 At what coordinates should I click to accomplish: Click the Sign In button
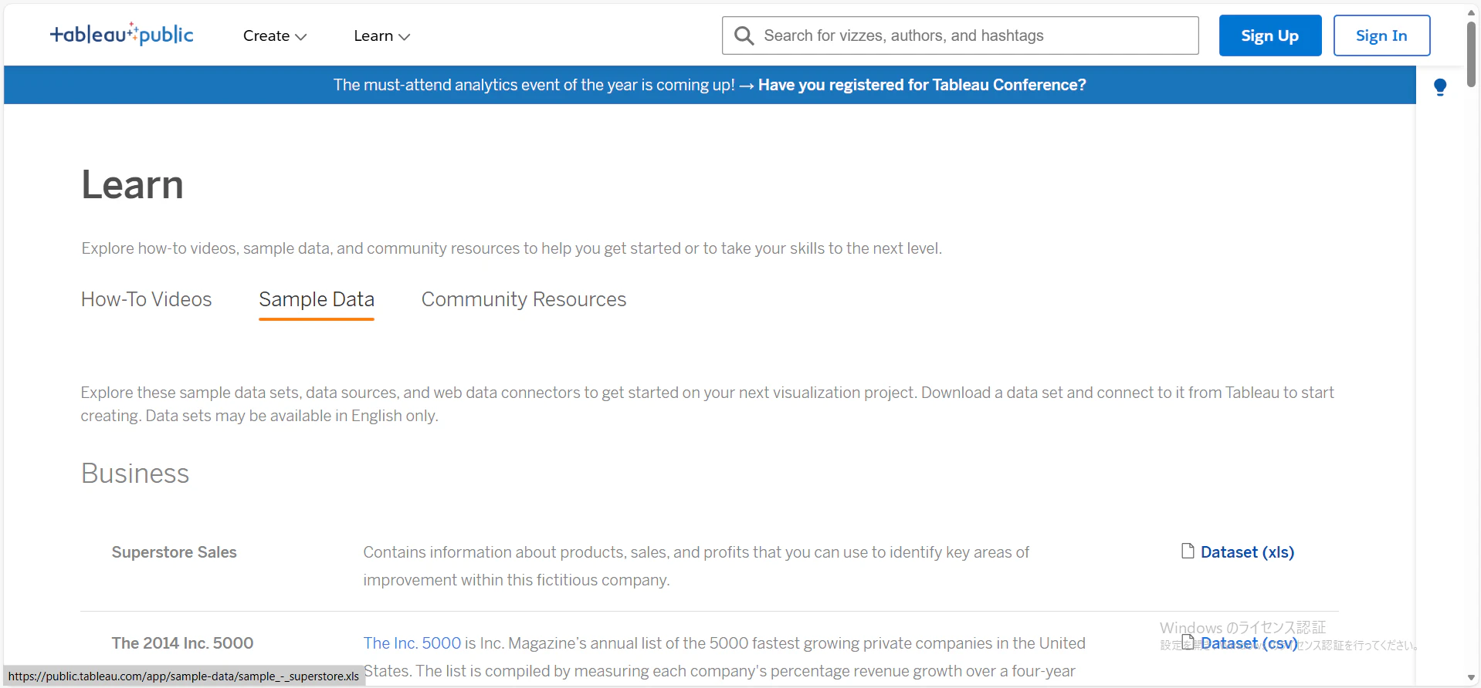click(1381, 35)
